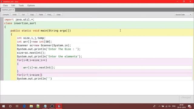This screenshot has width=194, height=109.
Task: Click the 'int size,i,j,temp;' line
Action: pos(31,38)
